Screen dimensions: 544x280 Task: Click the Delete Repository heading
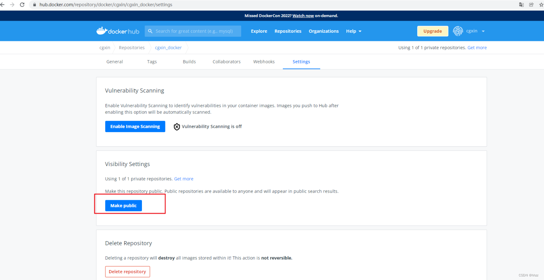(128, 243)
